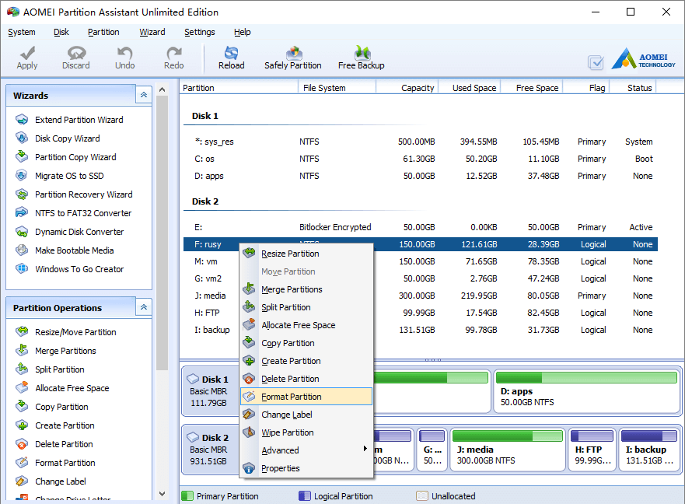Click the checklist icon beside AOMEI logo
This screenshot has height=504, width=685.
pyautogui.click(x=596, y=62)
